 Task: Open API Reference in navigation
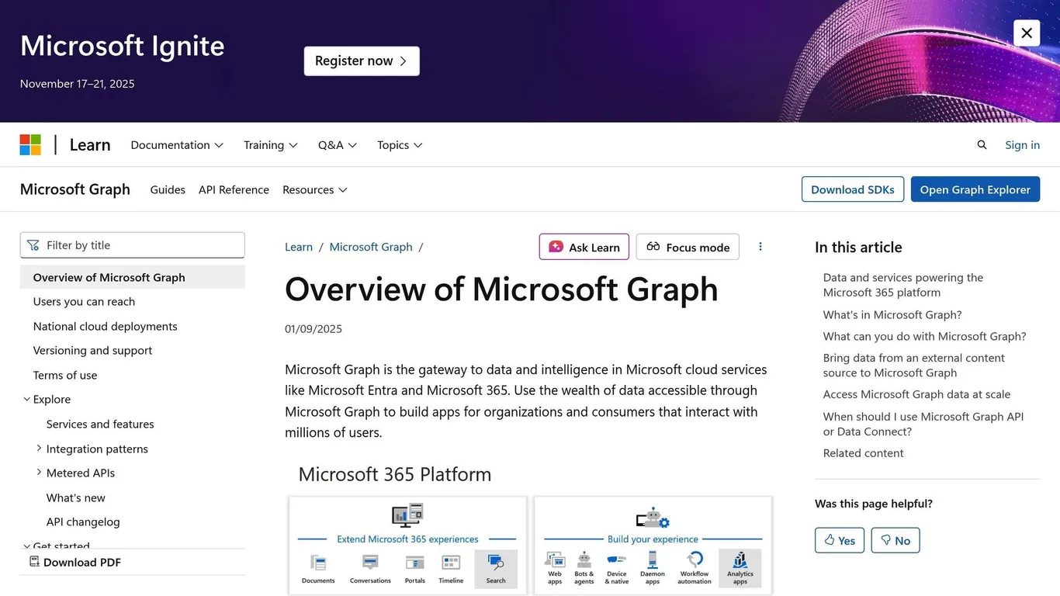[234, 189]
